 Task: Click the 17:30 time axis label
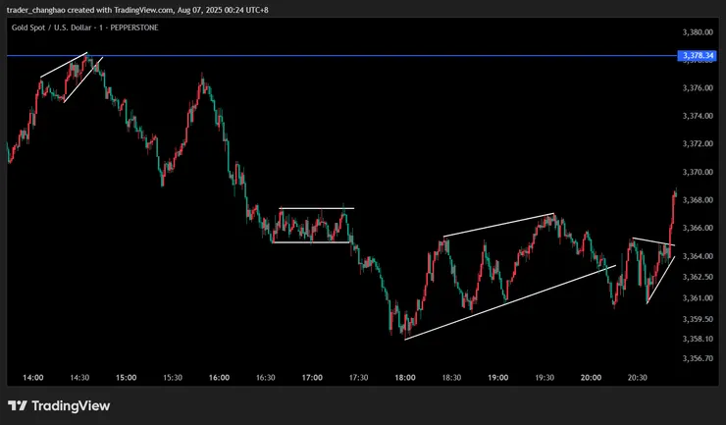(x=358, y=378)
